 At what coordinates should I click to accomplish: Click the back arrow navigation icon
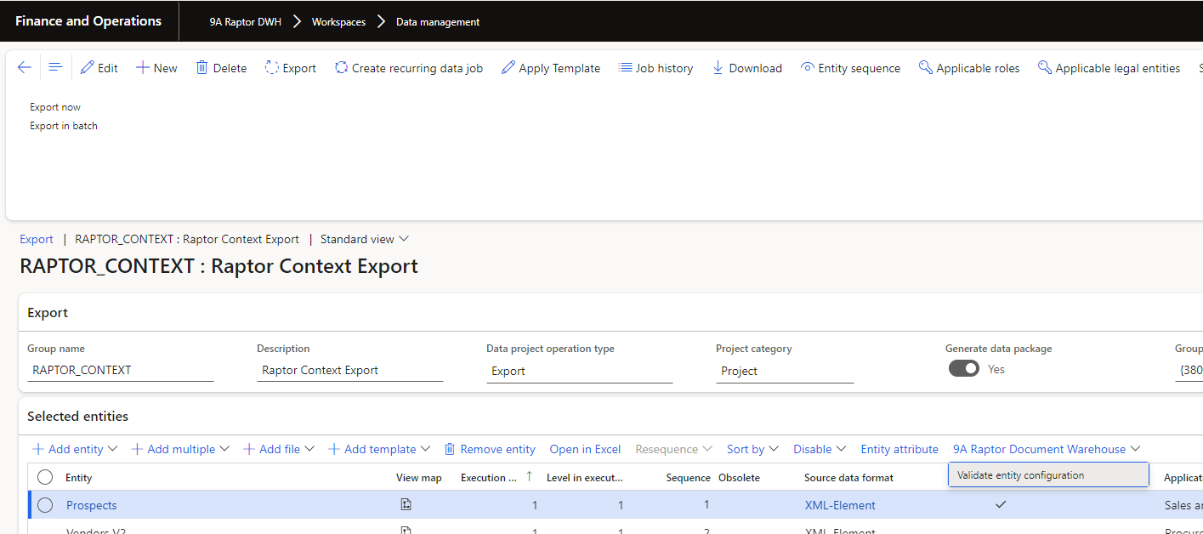(x=25, y=68)
